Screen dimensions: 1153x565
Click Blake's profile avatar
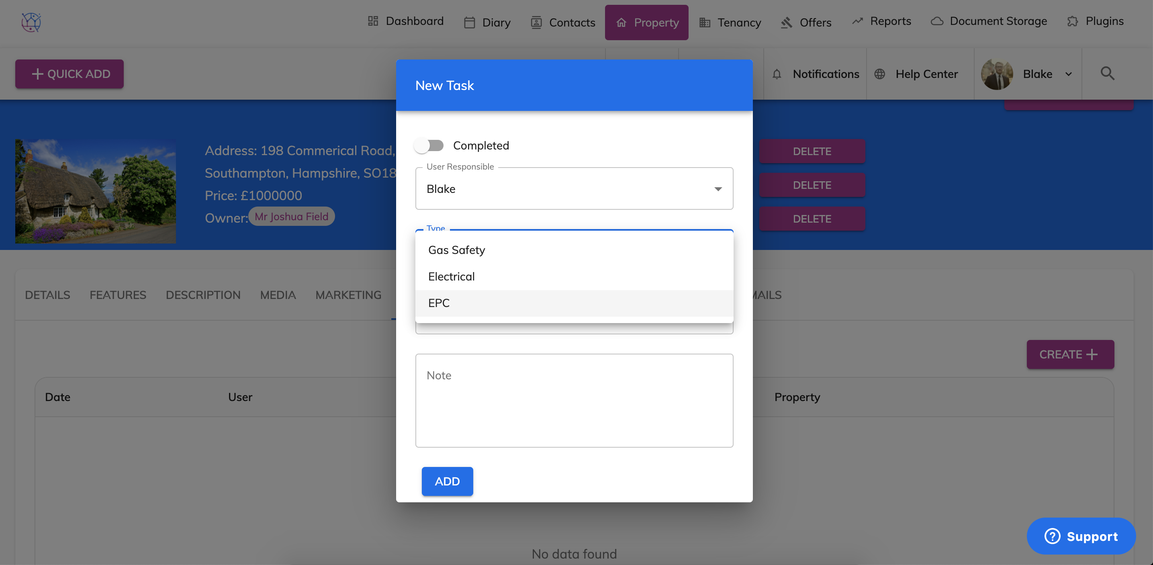997,74
